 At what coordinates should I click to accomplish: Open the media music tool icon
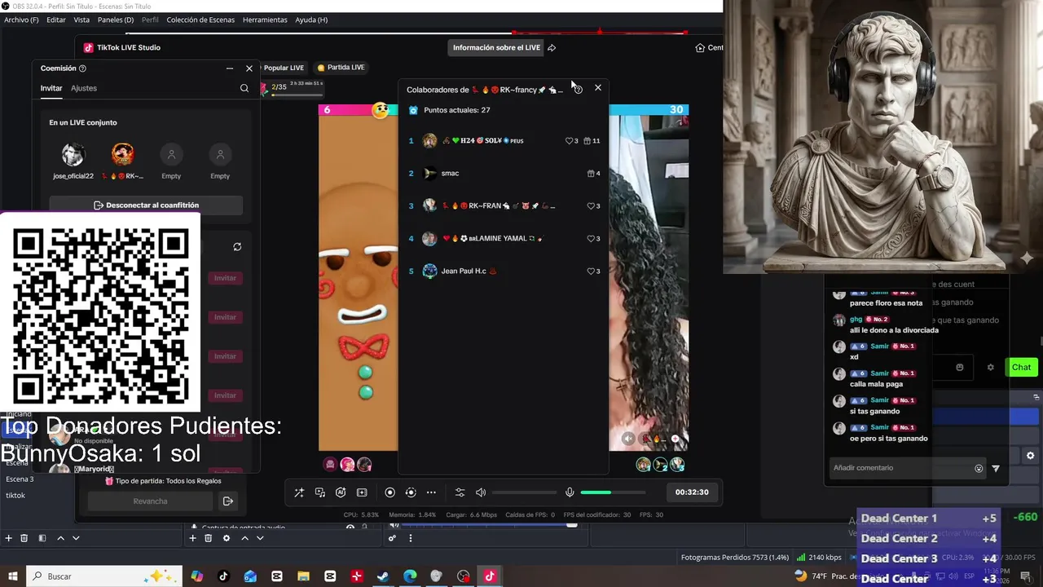click(x=320, y=492)
